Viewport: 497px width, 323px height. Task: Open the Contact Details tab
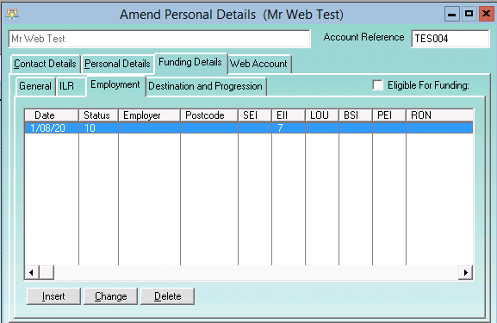coord(45,64)
